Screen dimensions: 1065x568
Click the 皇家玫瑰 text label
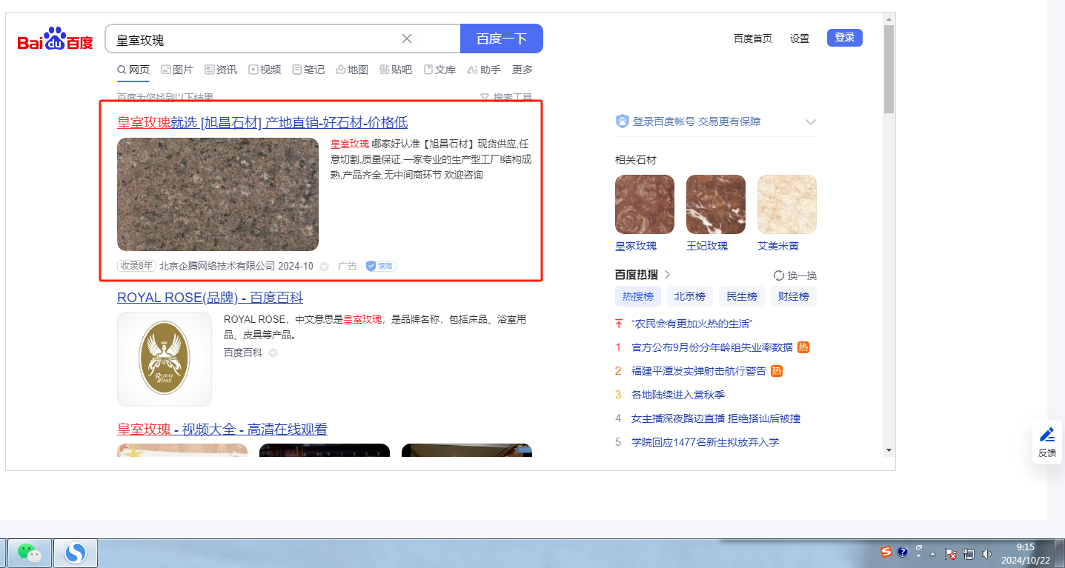click(636, 246)
